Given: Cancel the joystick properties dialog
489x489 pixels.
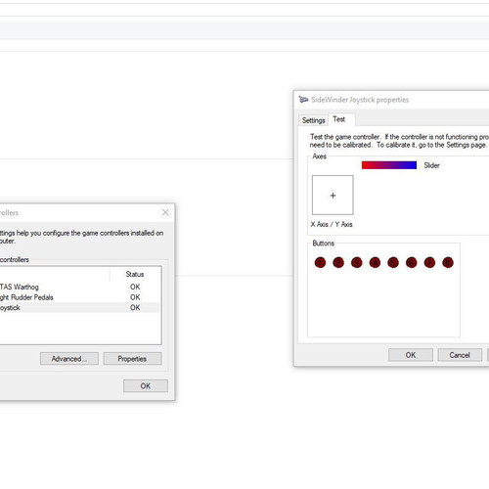Looking at the screenshot, I should tap(460, 355).
